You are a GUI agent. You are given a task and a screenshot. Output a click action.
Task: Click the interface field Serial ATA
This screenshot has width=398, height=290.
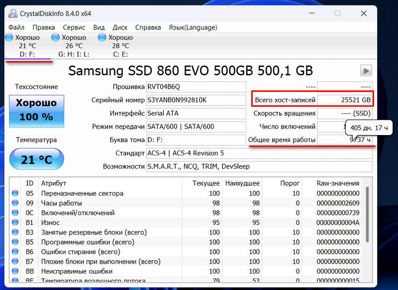click(x=196, y=113)
